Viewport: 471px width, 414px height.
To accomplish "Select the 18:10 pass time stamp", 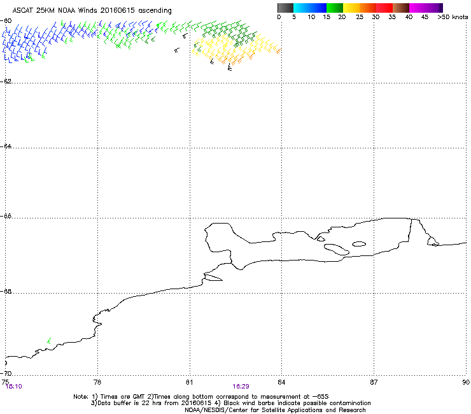I will (x=14, y=387).
